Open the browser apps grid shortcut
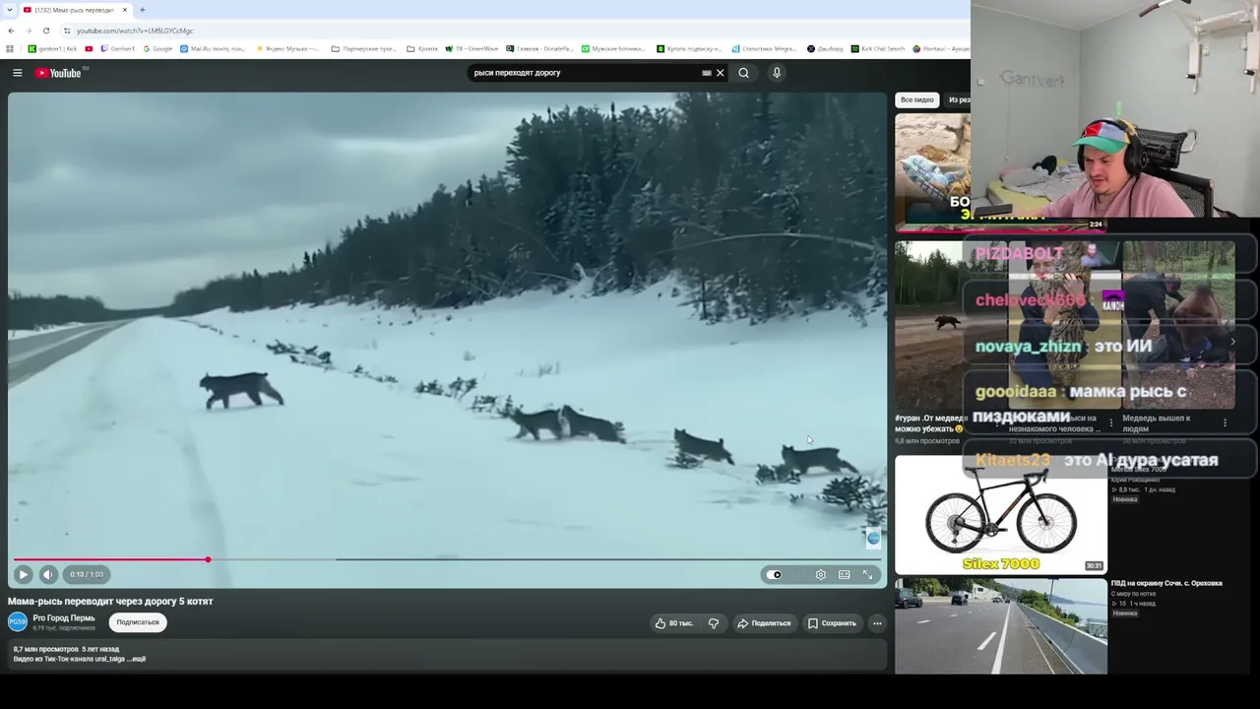This screenshot has height=709, width=1260. coord(11,48)
